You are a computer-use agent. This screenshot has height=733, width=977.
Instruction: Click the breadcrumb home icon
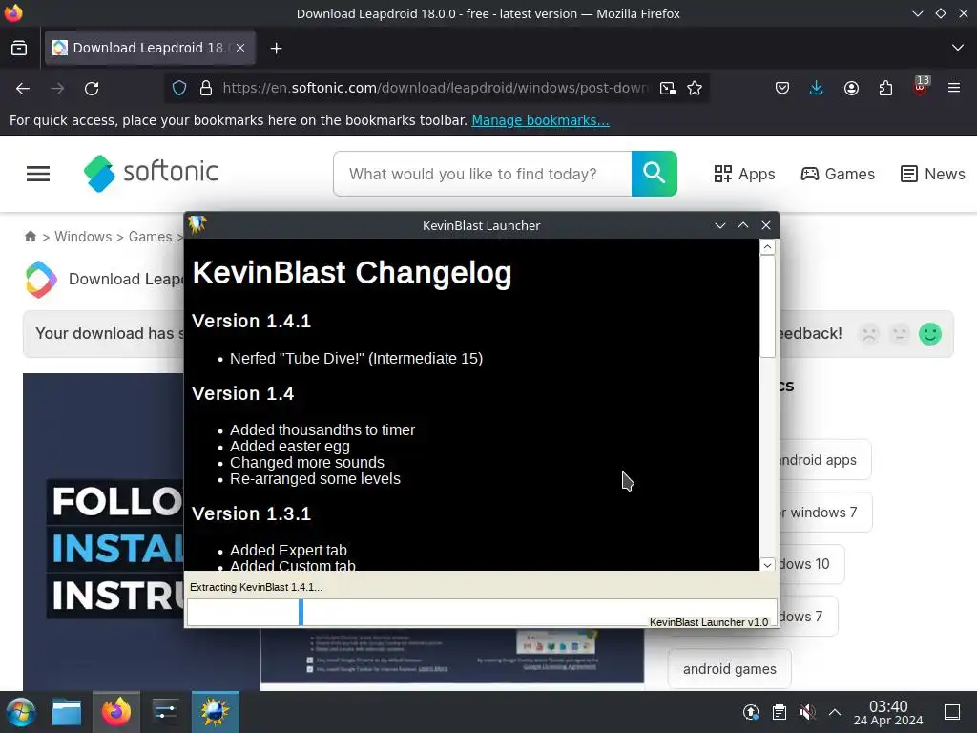tap(30, 237)
